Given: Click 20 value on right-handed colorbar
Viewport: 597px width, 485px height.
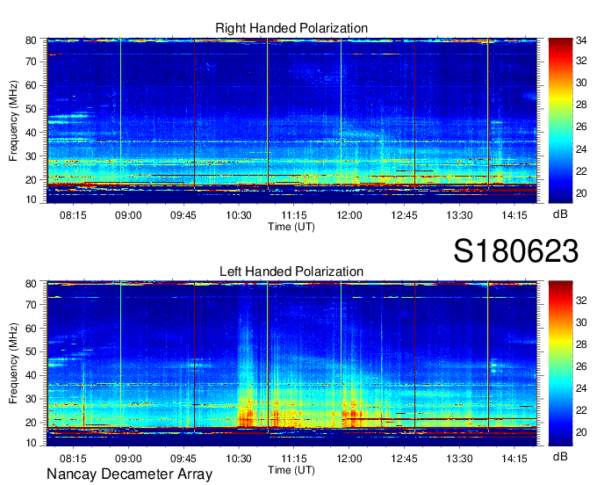Looking at the screenshot, I should coord(581,193).
